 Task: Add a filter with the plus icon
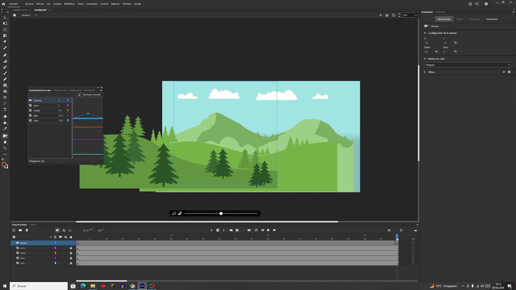point(504,72)
